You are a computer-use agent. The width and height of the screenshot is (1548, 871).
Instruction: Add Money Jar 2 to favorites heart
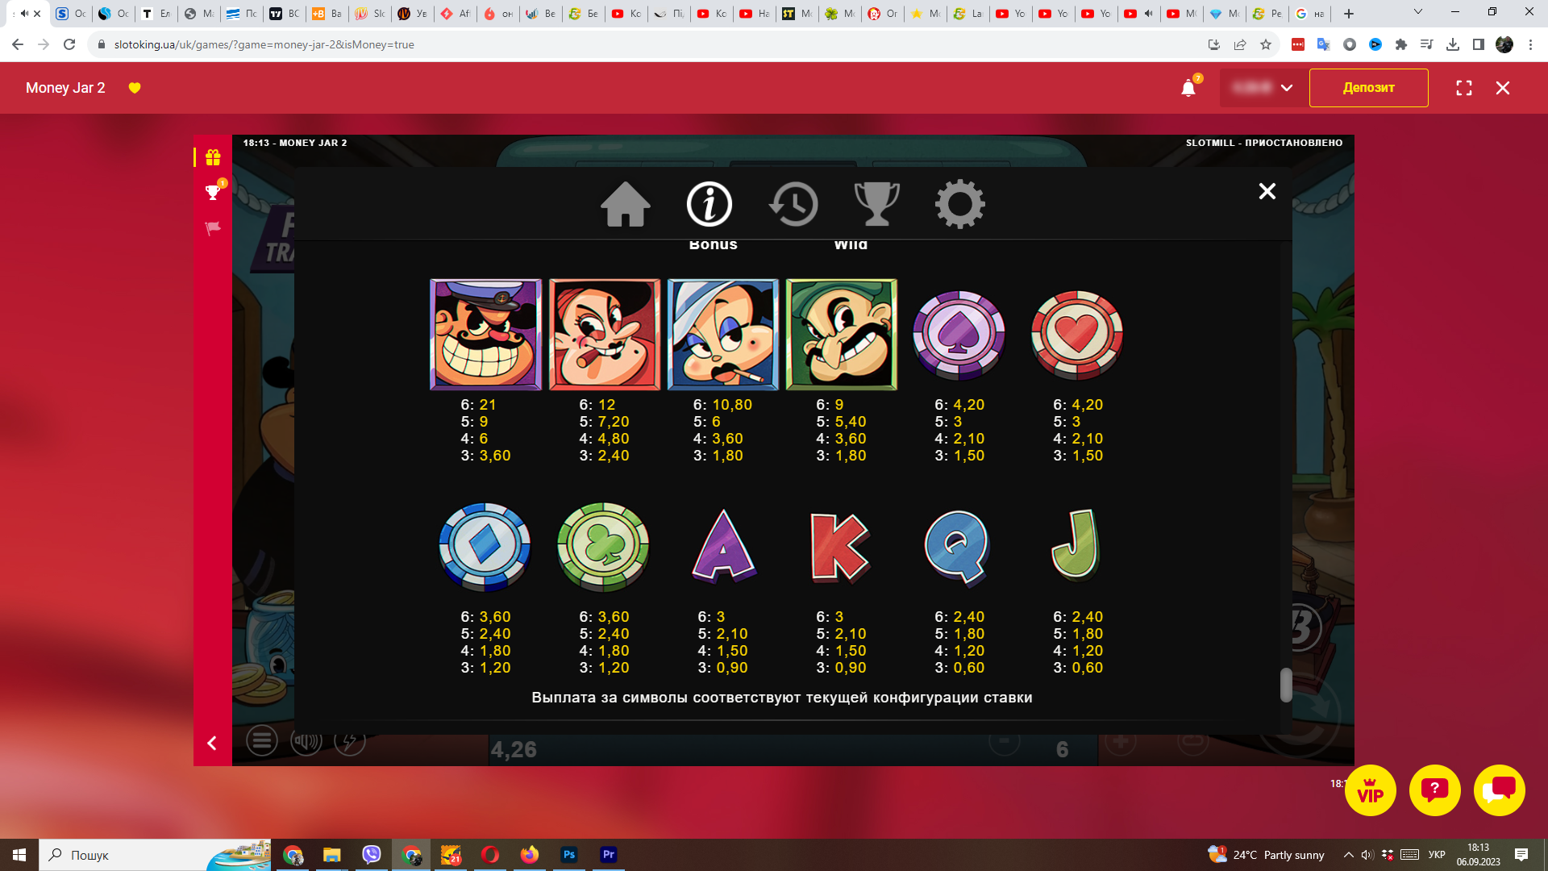pyautogui.click(x=135, y=88)
